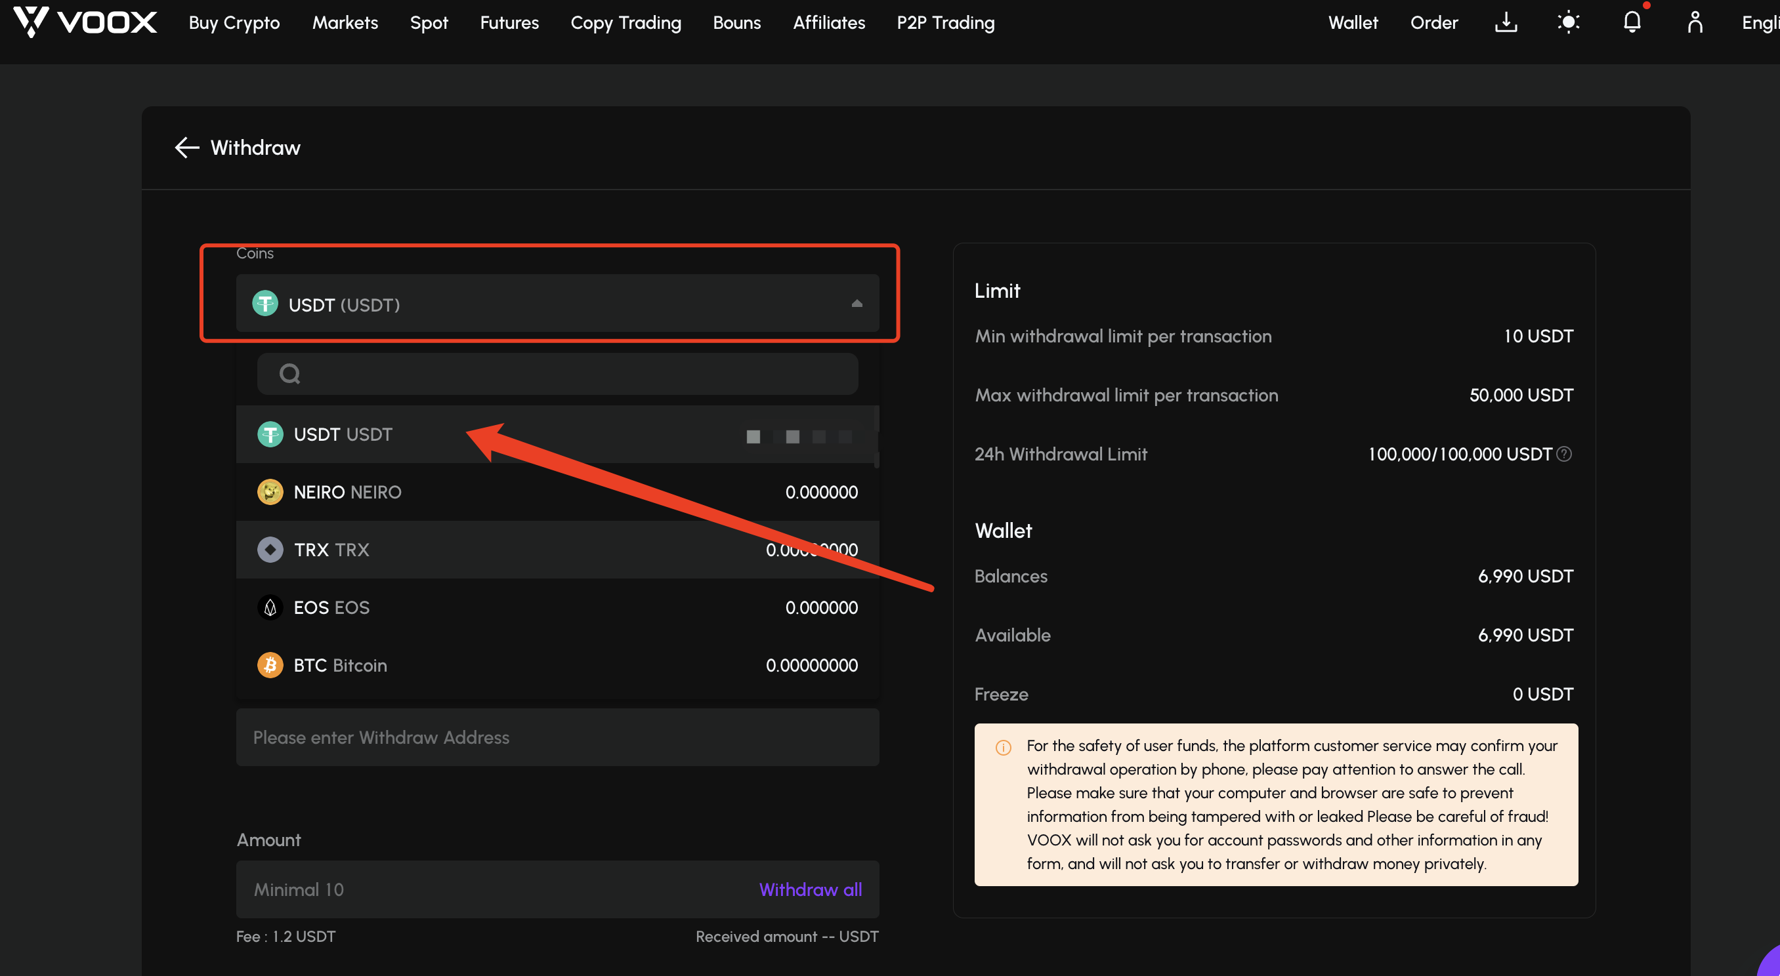Open the Bouns page
The width and height of the screenshot is (1780, 976).
coord(736,23)
